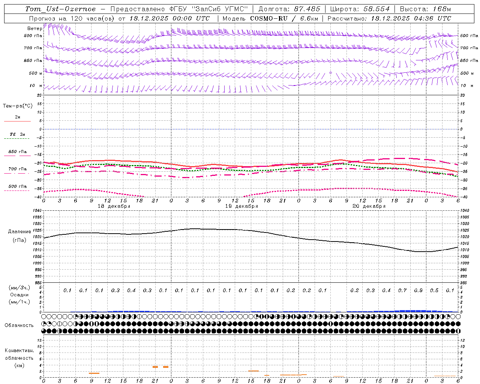Click the "1040" tick on left pressure axis
The width and height of the screenshot is (480, 384).
(x=37, y=211)
